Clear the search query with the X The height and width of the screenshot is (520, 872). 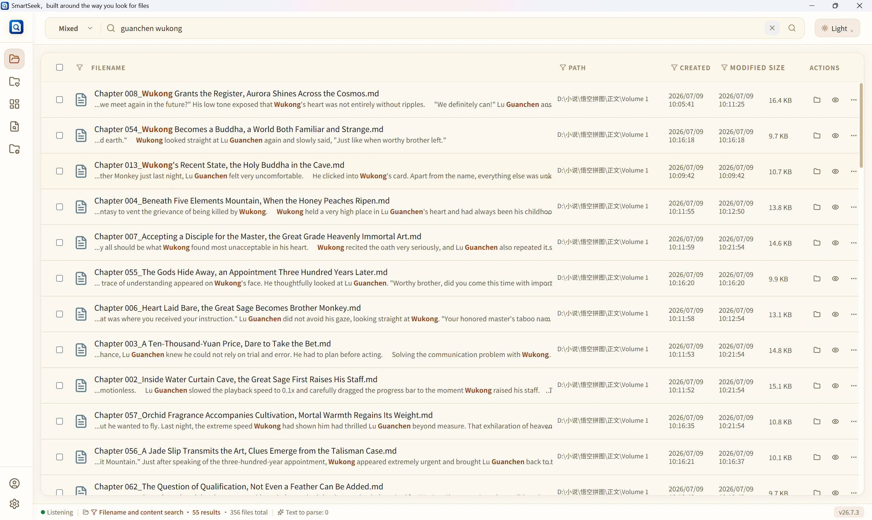772,28
